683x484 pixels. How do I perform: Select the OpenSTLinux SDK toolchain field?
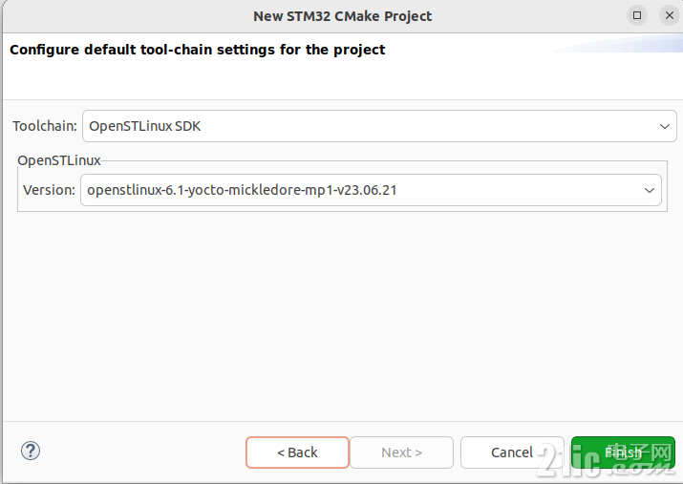tap(379, 126)
